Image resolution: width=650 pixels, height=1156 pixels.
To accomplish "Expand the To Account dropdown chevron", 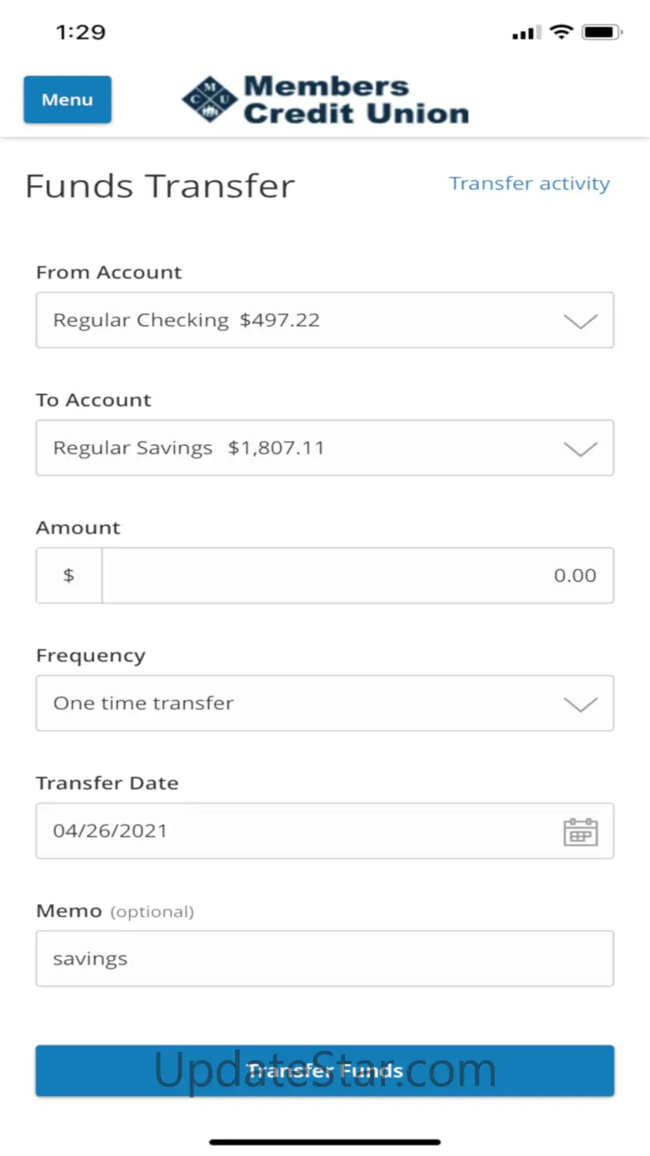I will (x=580, y=448).
